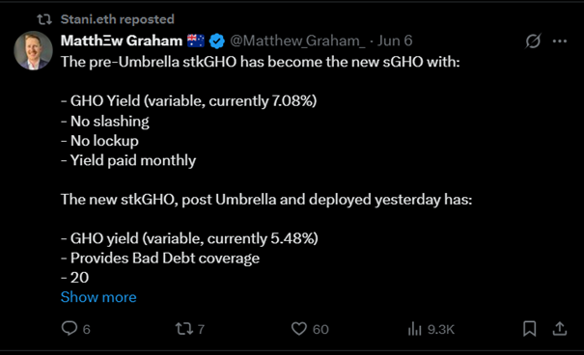Image resolution: width=584 pixels, height=355 pixels.
Task: Like the tweet with heart icon
Action: click(298, 329)
